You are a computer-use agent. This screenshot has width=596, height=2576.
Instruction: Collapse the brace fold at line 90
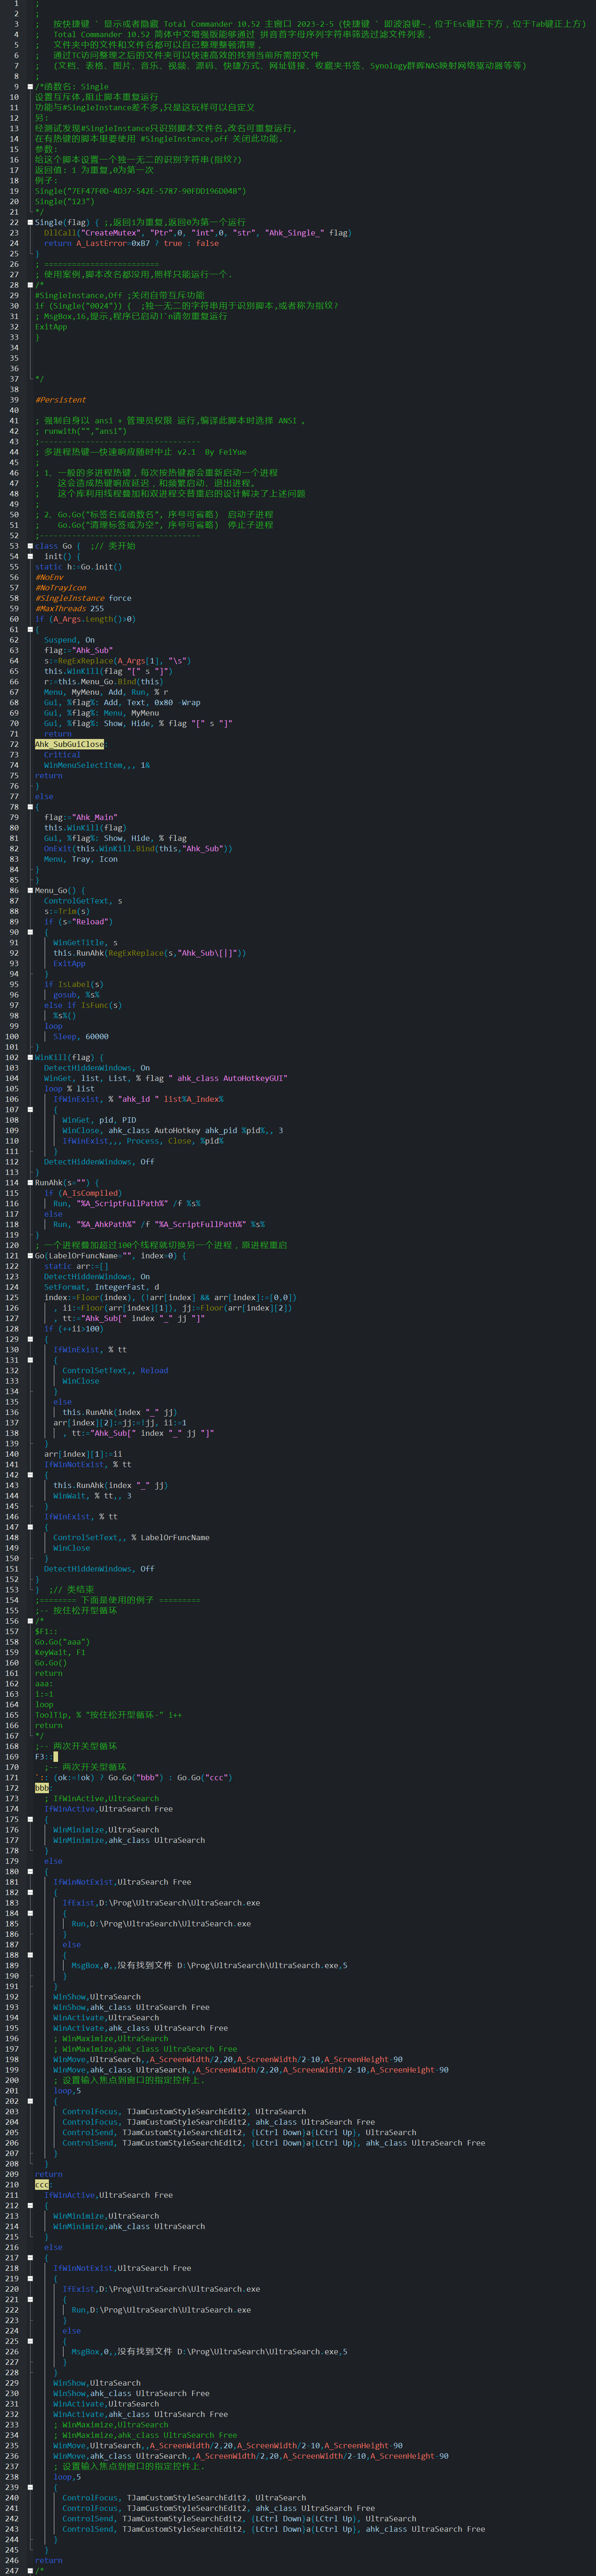pos(30,932)
